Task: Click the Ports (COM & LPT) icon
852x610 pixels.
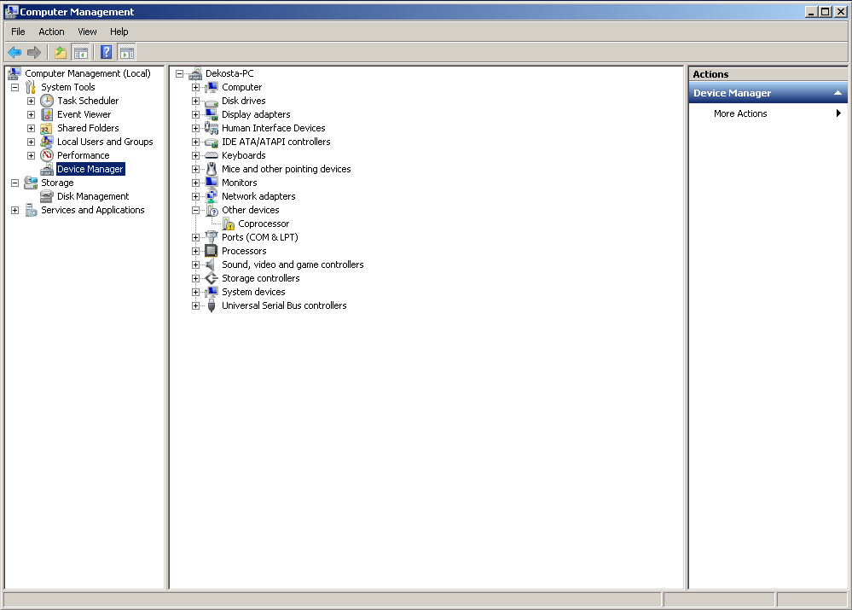Action: (211, 237)
